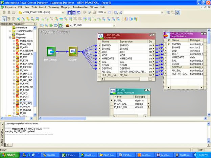The width and height of the screenshot is (211, 158).
Task: Expand the Transformations folder in navigator
Action: [x=10, y=31]
